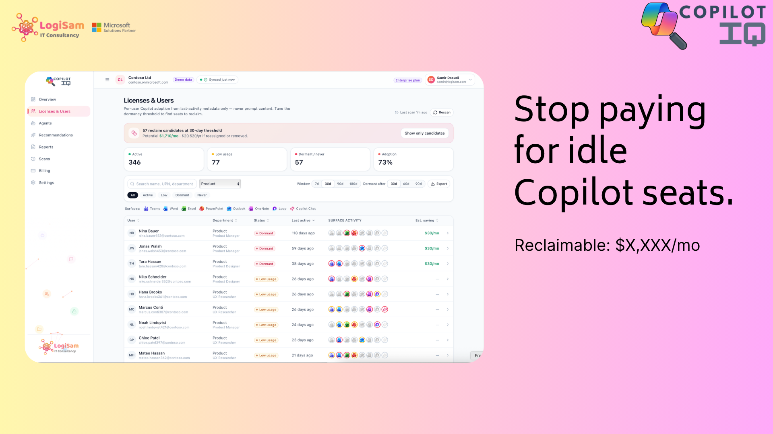Open Reports in sidebar
Image resolution: width=773 pixels, height=434 pixels.
[59, 147]
